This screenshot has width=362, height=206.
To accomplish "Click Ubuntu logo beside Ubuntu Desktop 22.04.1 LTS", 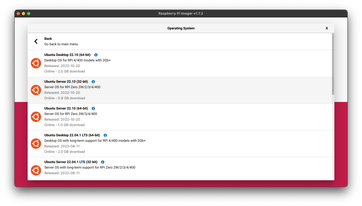I will tap(36, 144).
